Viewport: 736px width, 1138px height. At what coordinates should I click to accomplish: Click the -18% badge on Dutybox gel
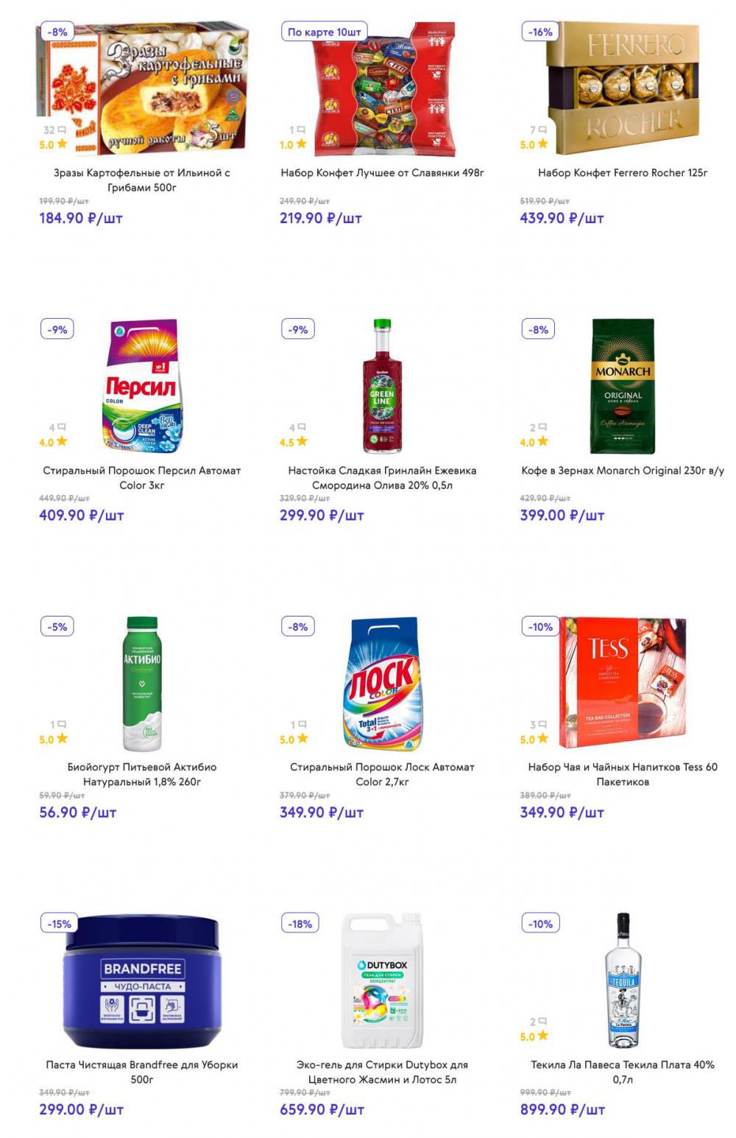[300, 924]
